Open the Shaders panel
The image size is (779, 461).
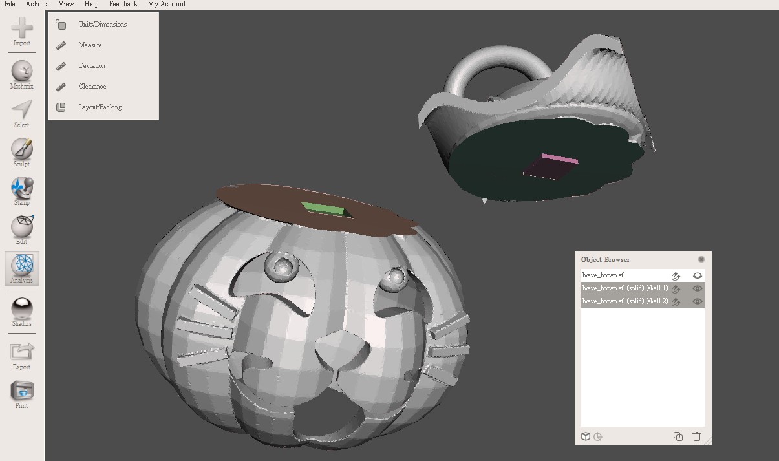(x=22, y=312)
